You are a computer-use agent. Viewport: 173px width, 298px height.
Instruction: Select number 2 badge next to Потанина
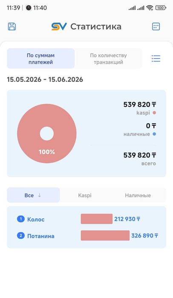point(21,236)
